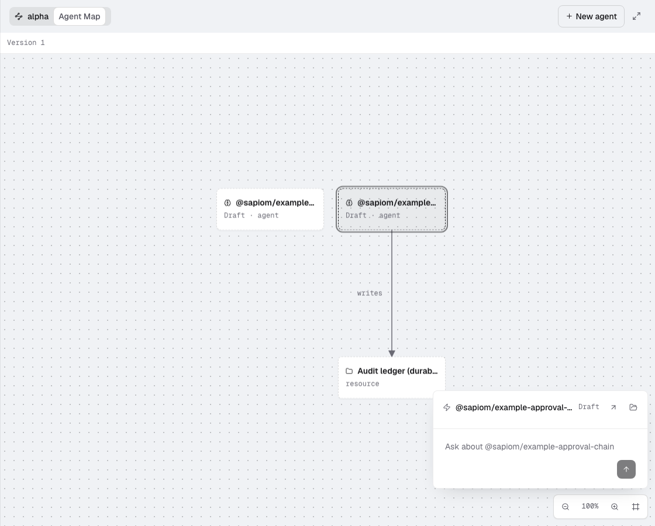Image resolution: width=655 pixels, height=526 pixels.
Task: Click the @sapiom/example-approval panel title
Action: pyautogui.click(x=513, y=407)
